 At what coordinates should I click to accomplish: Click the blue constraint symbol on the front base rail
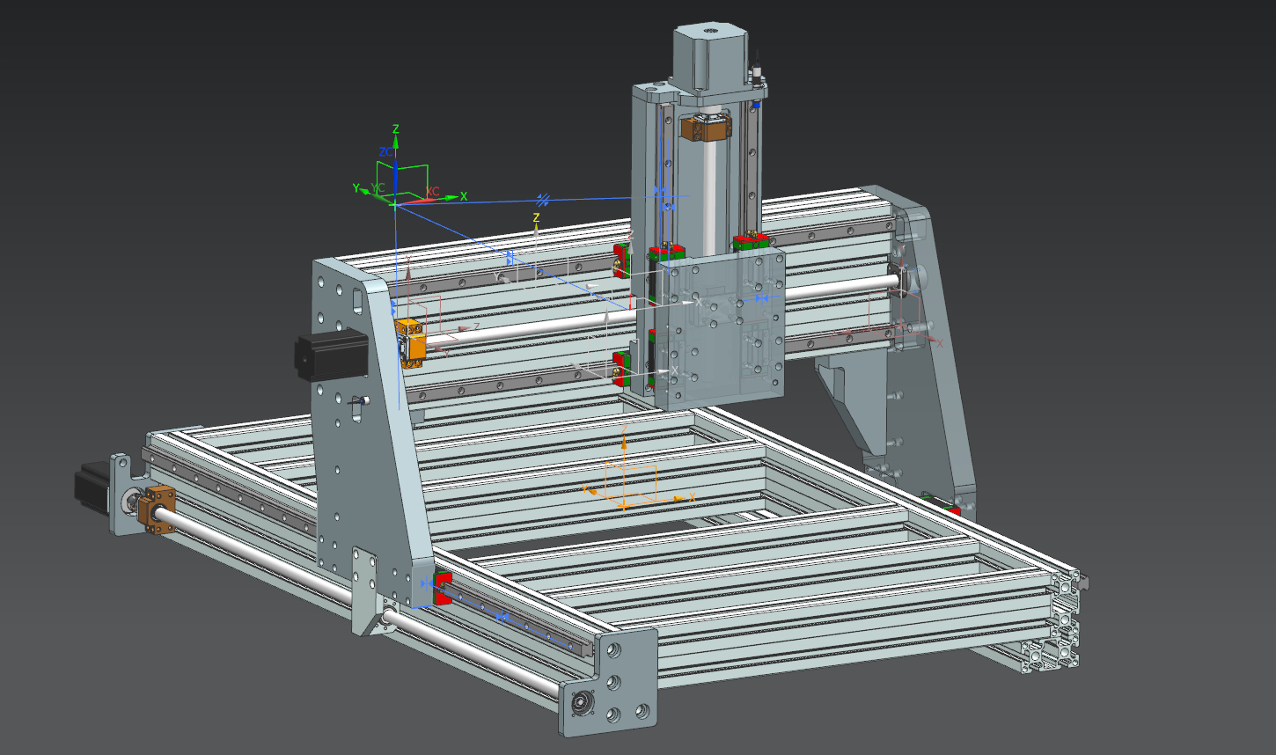coord(502,617)
